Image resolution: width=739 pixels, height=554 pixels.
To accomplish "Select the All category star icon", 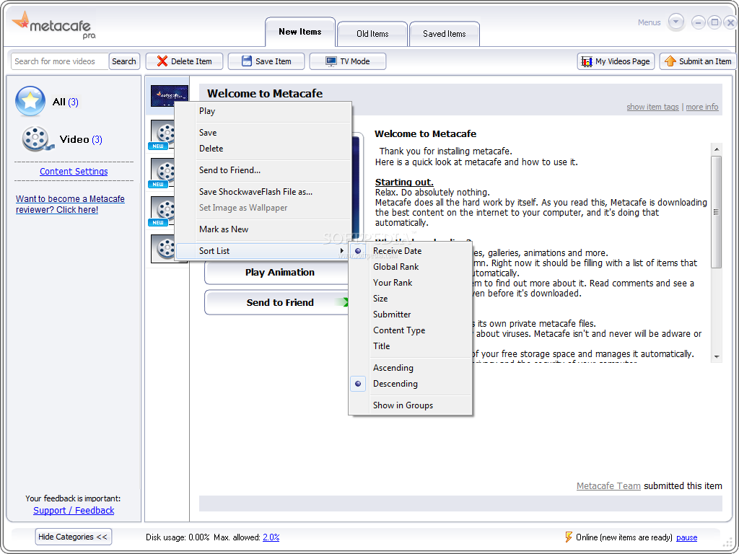I will pos(30,101).
